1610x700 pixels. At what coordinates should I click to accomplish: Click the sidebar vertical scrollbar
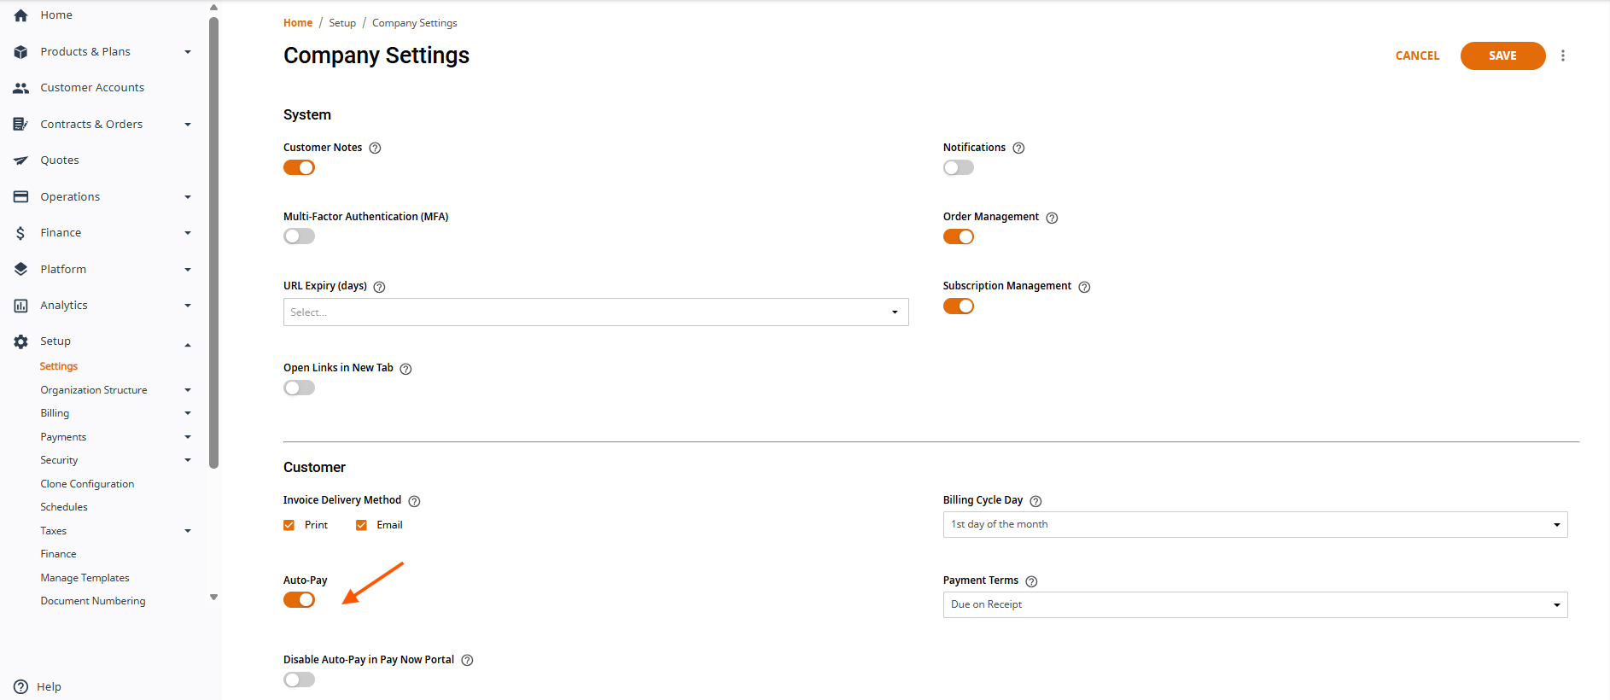[x=213, y=243]
